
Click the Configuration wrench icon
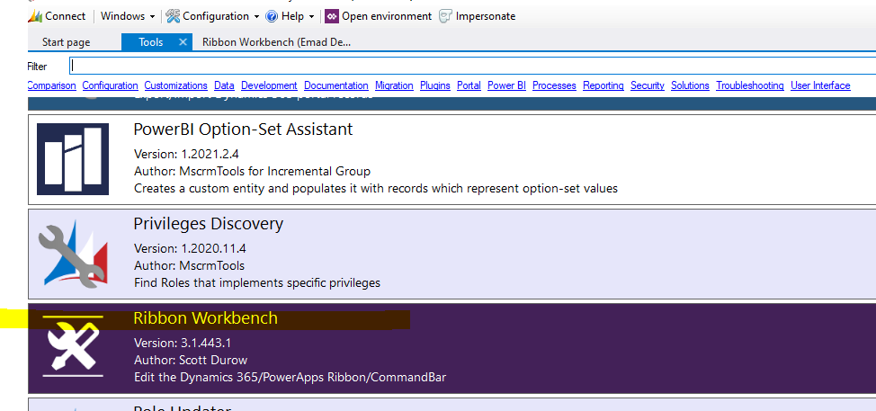(x=174, y=16)
